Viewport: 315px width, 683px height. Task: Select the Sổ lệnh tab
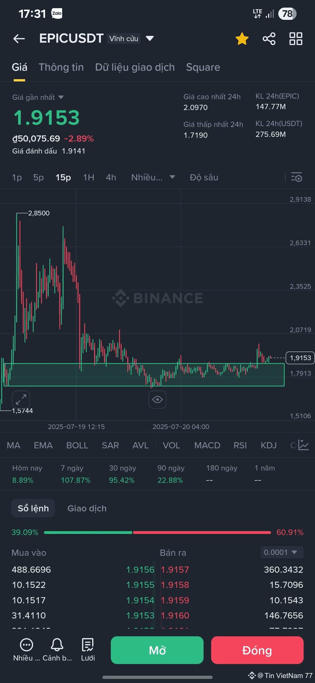(33, 508)
